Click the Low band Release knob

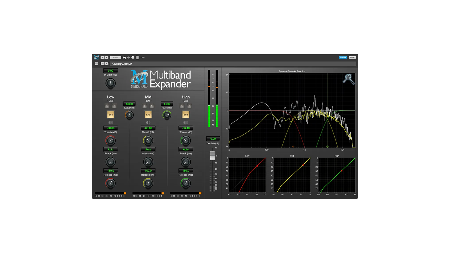pyautogui.click(x=111, y=183)
